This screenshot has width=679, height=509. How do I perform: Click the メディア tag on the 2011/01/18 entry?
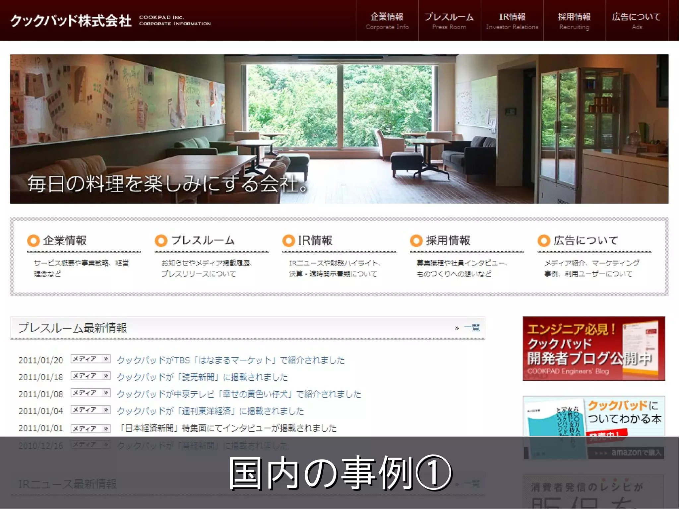tap(90, 376)
